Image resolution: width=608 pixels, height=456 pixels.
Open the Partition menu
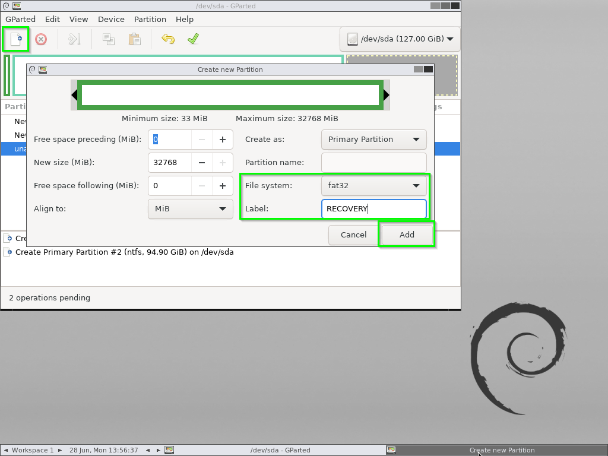(150, 19)
